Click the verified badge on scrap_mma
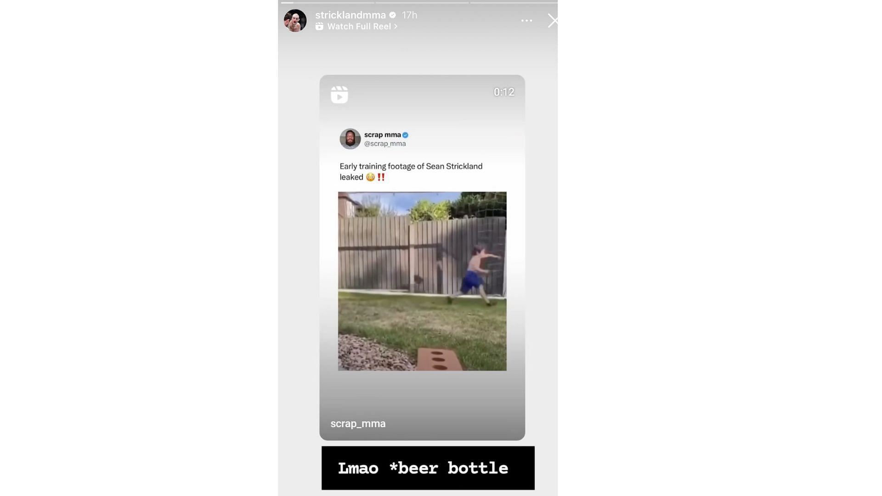882x496 pixels. (405, 134)
